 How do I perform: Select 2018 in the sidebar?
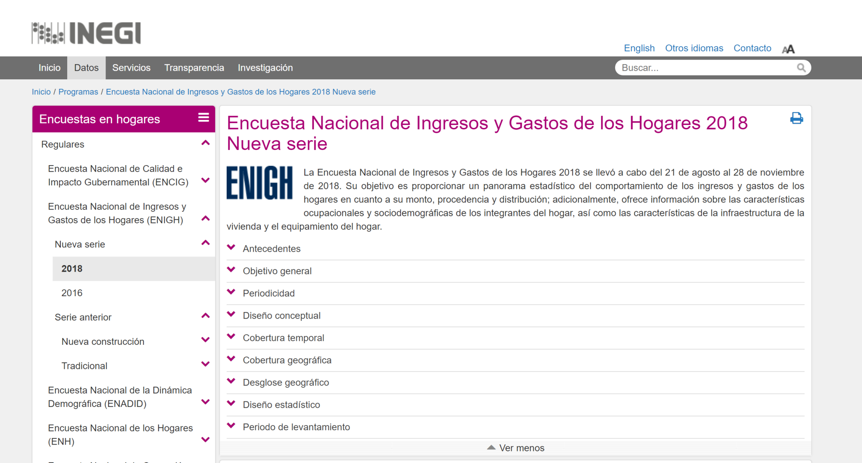click(134, 269)
